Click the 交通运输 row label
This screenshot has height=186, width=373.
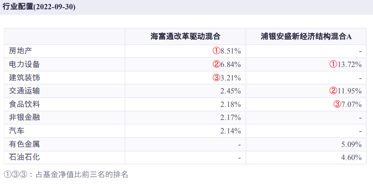pos(24,91)
